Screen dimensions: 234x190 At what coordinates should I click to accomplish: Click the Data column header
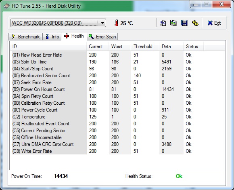171,46
